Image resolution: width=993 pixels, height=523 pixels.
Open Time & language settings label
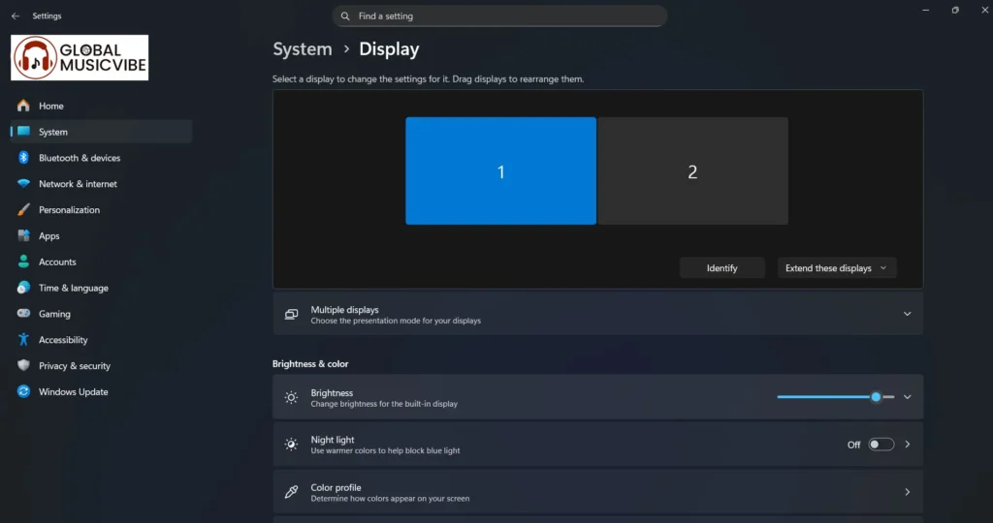point(74,288)
